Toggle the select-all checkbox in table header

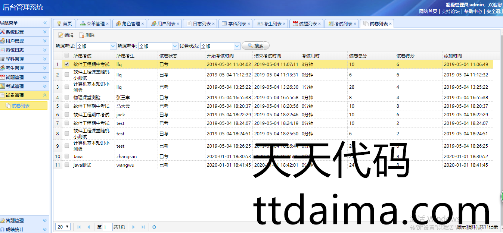point(67,56)
